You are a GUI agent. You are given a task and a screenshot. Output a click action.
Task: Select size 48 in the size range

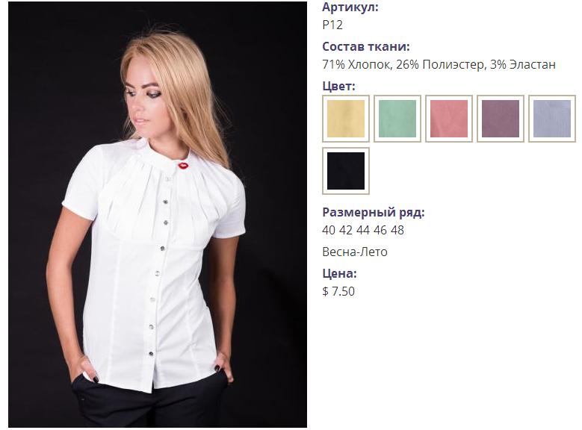397,230
